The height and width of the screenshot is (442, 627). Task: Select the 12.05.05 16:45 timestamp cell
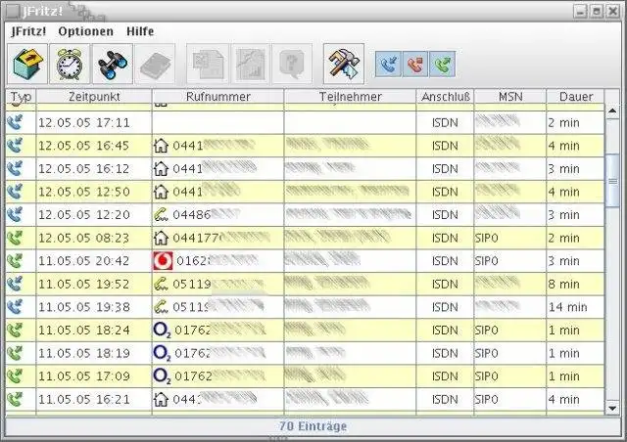94,146
